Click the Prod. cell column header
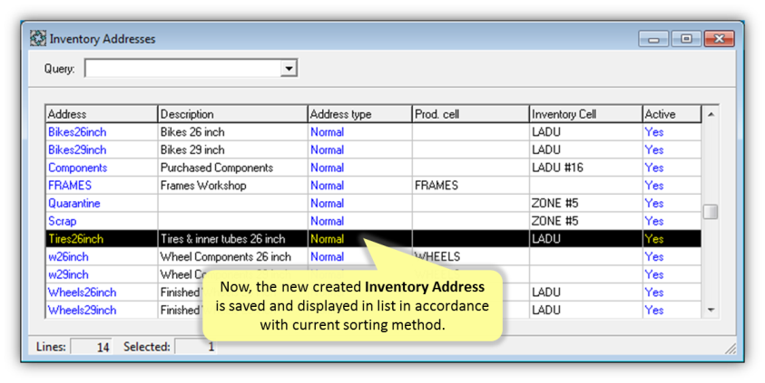This screenshot has height=383, width=765. (x=470, y=114)
